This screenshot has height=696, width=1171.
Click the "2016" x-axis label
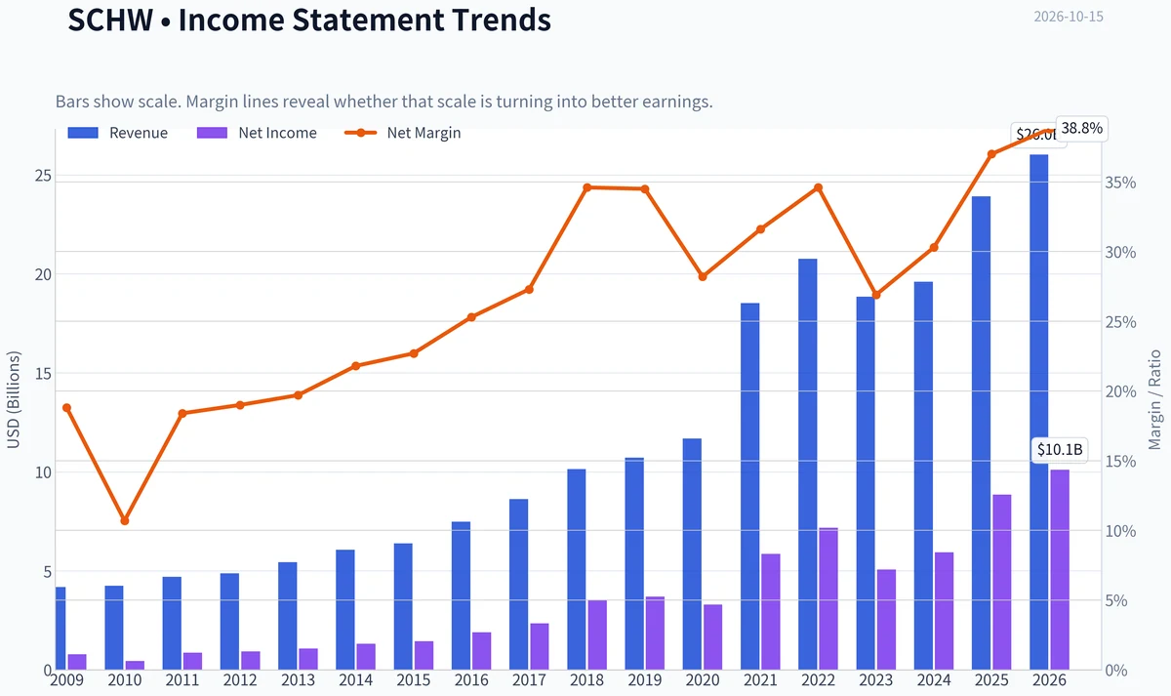[x=471, y=680]
